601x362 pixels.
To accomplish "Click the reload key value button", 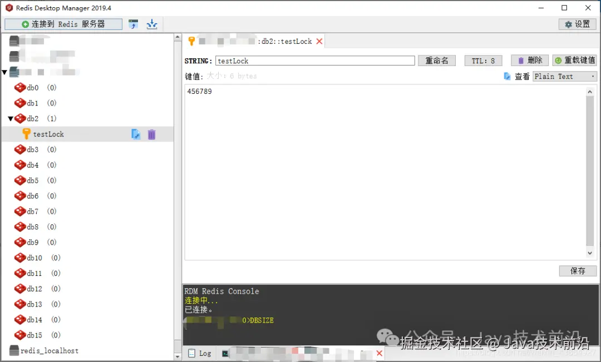I will [x=574, y=61].
